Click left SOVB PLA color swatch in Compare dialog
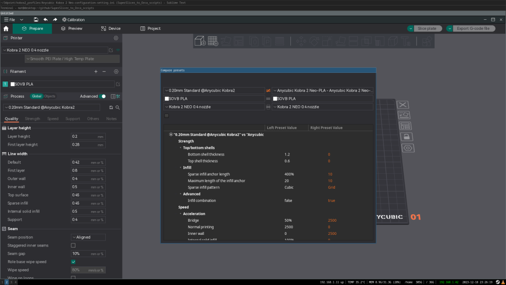This screenshot has height=285, width=506. 167,99
